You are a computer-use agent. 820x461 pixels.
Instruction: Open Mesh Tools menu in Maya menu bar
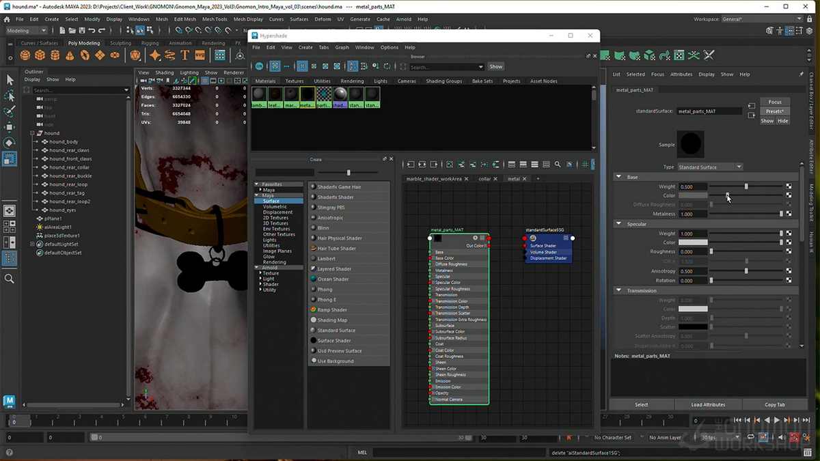coord(215,19)
